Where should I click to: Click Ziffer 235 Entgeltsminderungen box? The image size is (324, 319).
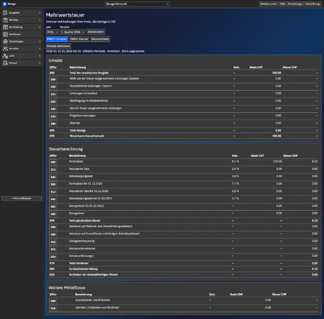pyautogui.click(x=53, y=116)
